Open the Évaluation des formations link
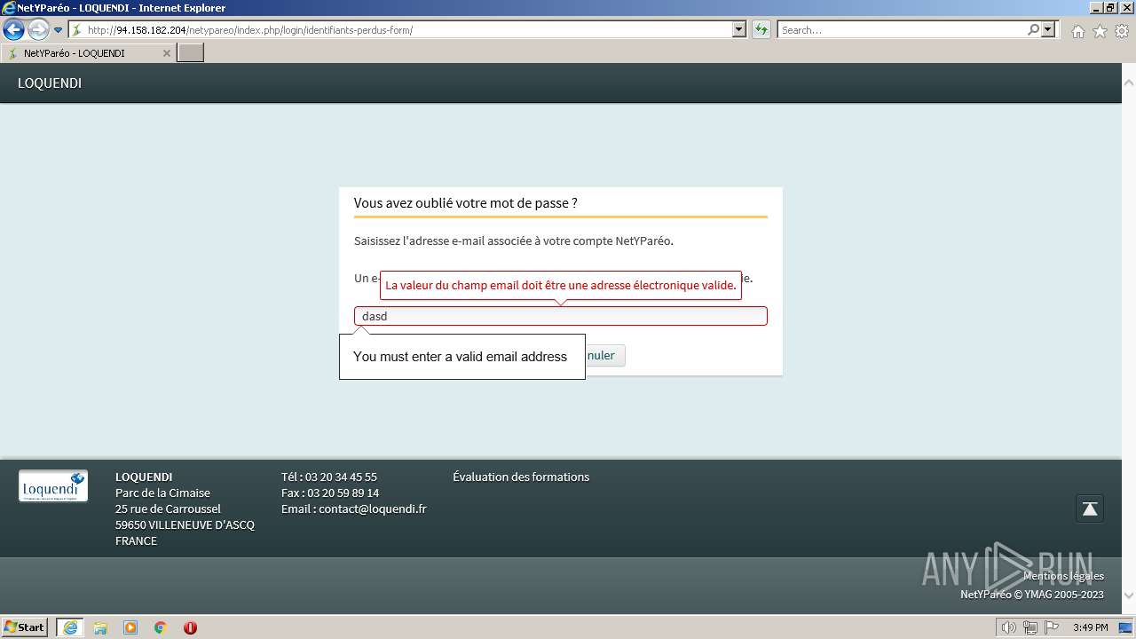1136x639 pixels. (521, 477)
